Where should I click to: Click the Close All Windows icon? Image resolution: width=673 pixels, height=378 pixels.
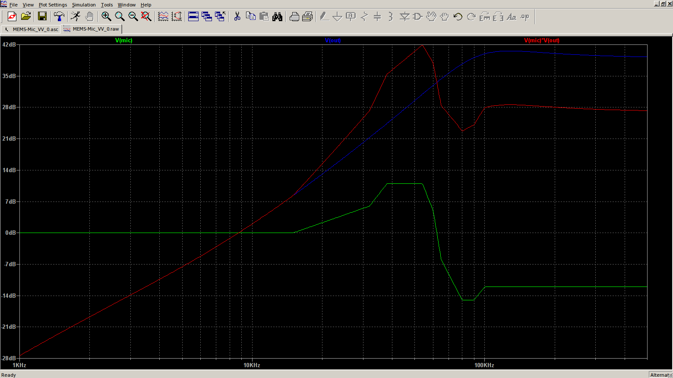click(x=220, y=16)
